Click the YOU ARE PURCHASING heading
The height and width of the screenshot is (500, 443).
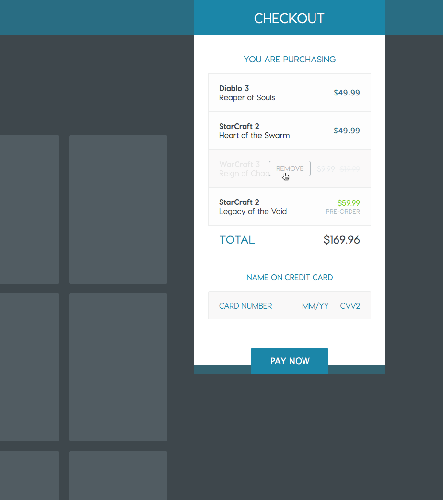290,60
